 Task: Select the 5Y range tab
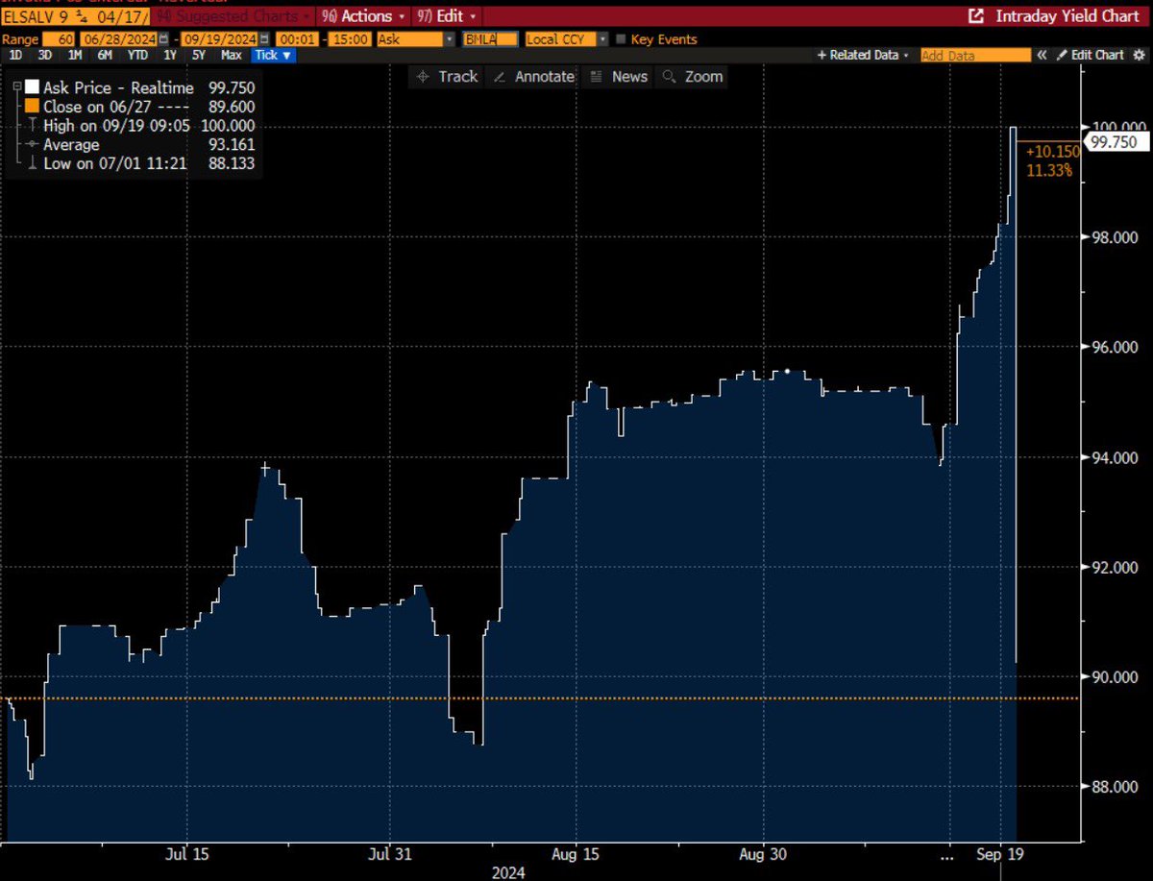pos(199,56)
